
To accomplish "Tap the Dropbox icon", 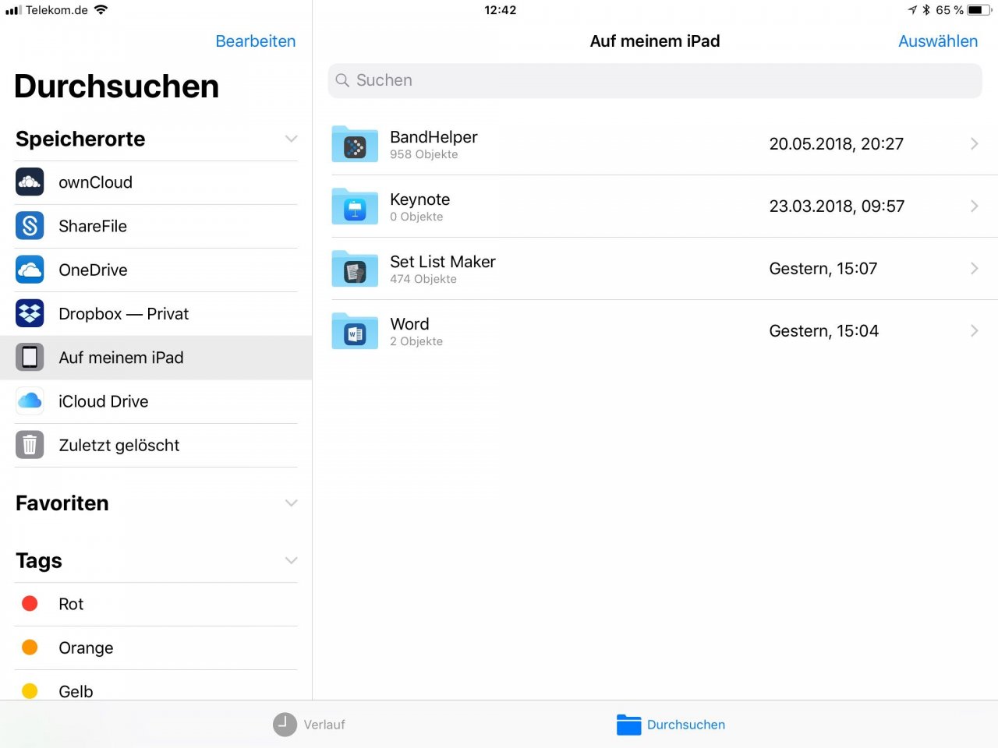I will click(x=30, y=313).
